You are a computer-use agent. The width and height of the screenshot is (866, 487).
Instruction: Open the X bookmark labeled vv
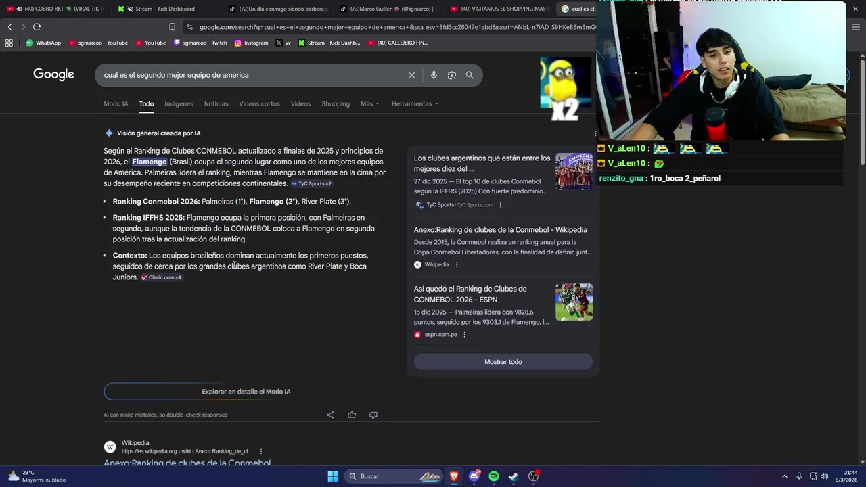pyautogui.click(x=283, y=43)
